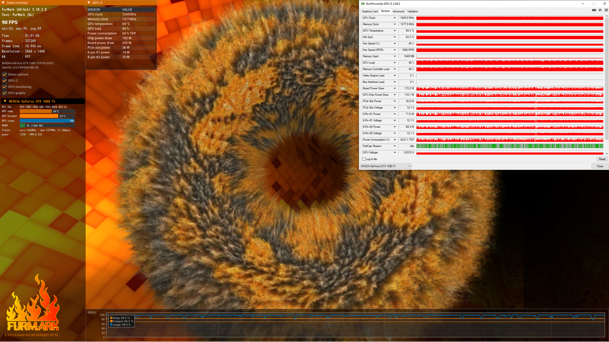Open the Advanced tab in GPU-Z
The image size is (609, 342).
click(398, 11)
